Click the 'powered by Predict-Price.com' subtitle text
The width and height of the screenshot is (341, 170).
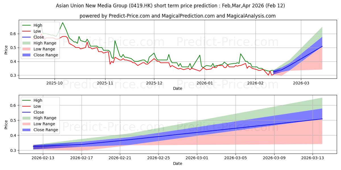[178, 16]
